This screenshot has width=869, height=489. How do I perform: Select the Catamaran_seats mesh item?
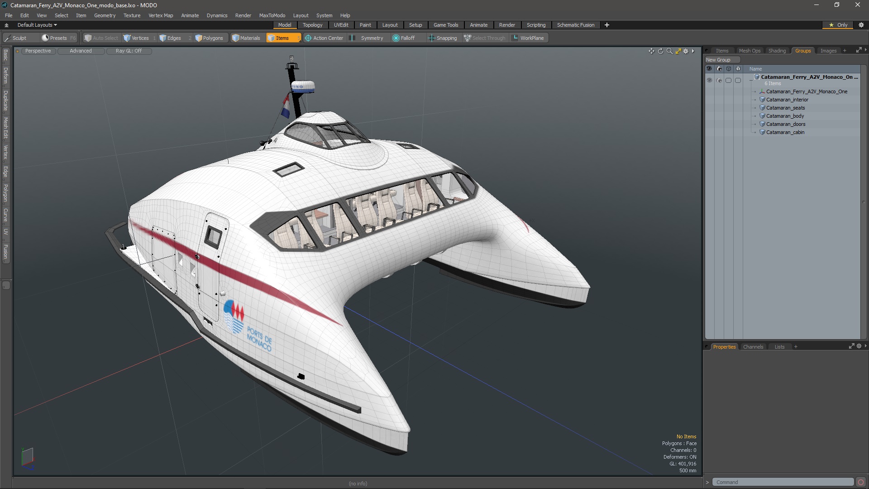coord(785,108)
